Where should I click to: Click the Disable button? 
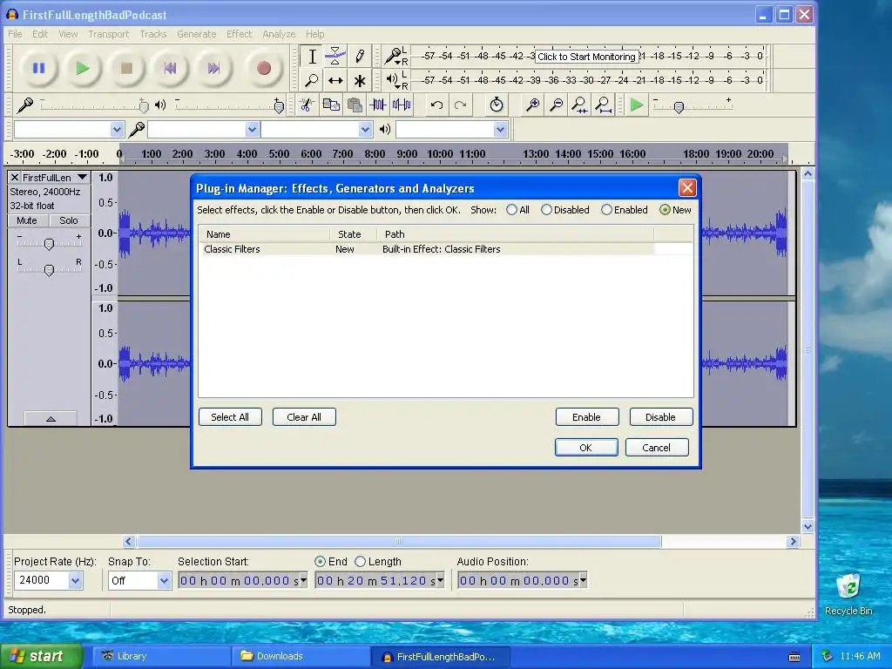(x=660, y=417)
